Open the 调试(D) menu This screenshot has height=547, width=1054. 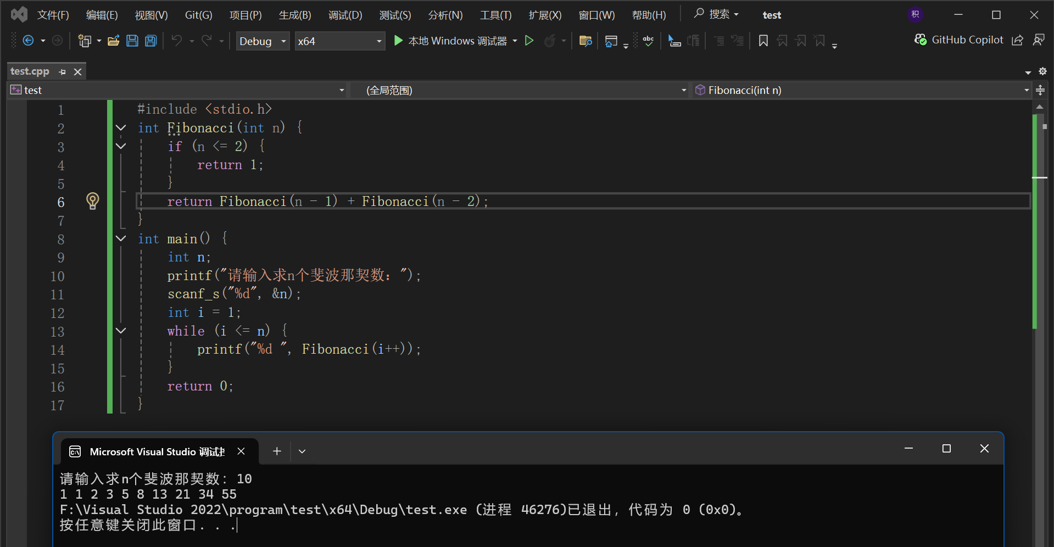345,15
